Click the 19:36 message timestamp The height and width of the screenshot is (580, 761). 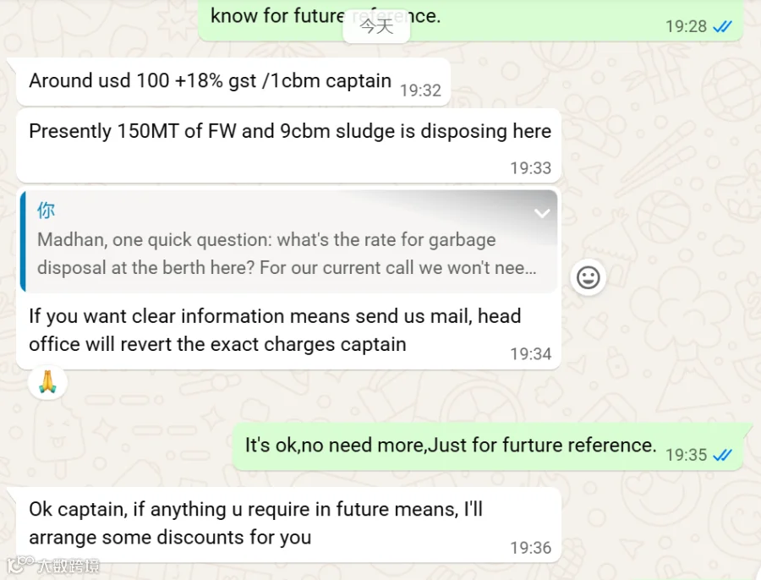pyautogui.click(x=530, y=548)
